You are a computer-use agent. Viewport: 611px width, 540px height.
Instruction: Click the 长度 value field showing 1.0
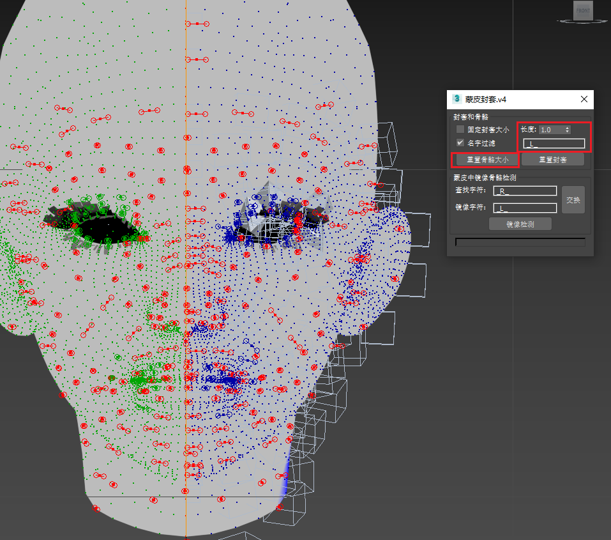tap(552, 130)
